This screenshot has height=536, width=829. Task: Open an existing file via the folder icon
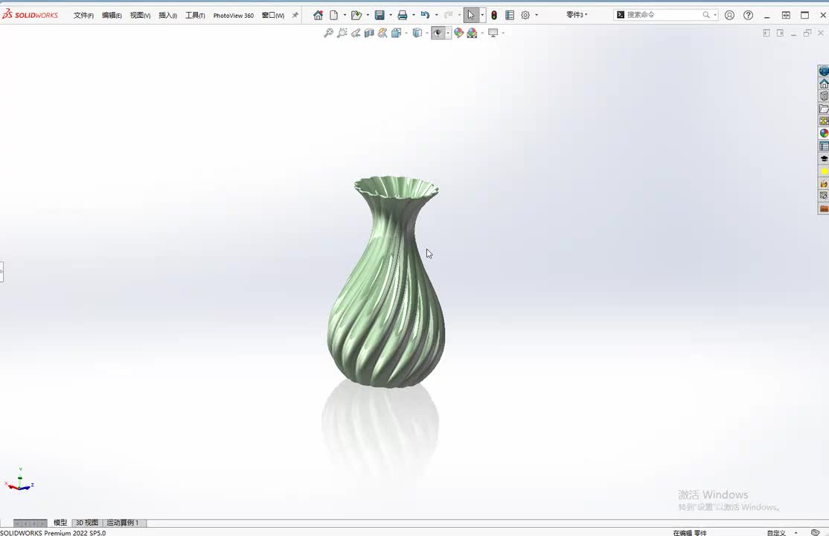pyautogui.click(x=356, y=16)
